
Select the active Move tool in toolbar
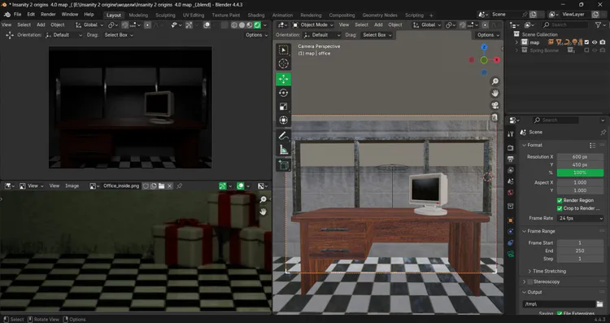(283, 80)
